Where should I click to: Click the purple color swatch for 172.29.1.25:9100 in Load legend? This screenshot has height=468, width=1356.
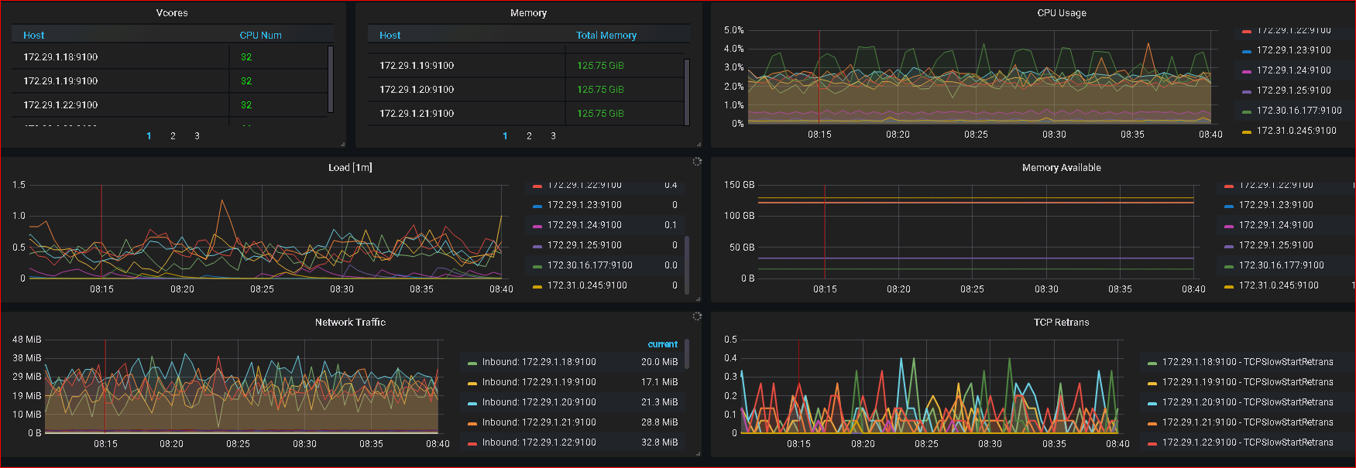537,246
